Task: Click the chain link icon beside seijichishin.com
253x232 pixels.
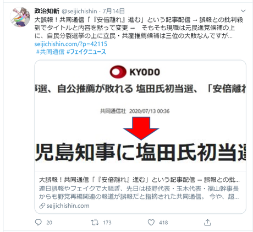Action: coord(42,206)
